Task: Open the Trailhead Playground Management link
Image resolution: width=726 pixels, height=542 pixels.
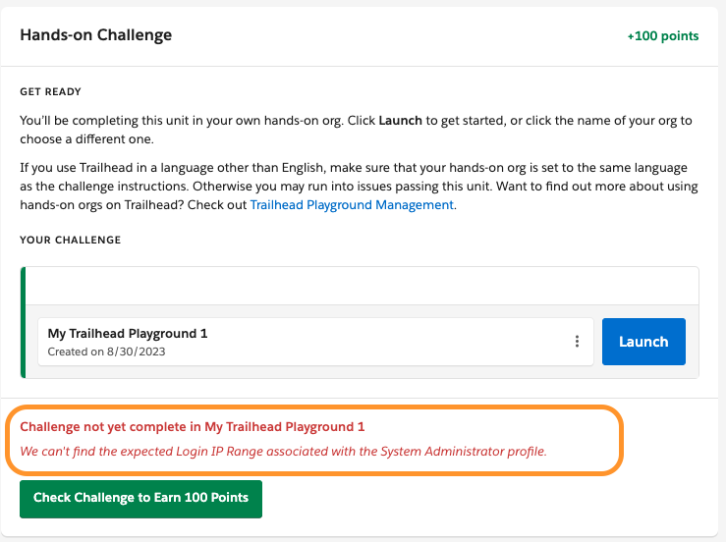Action: [352, 205]
